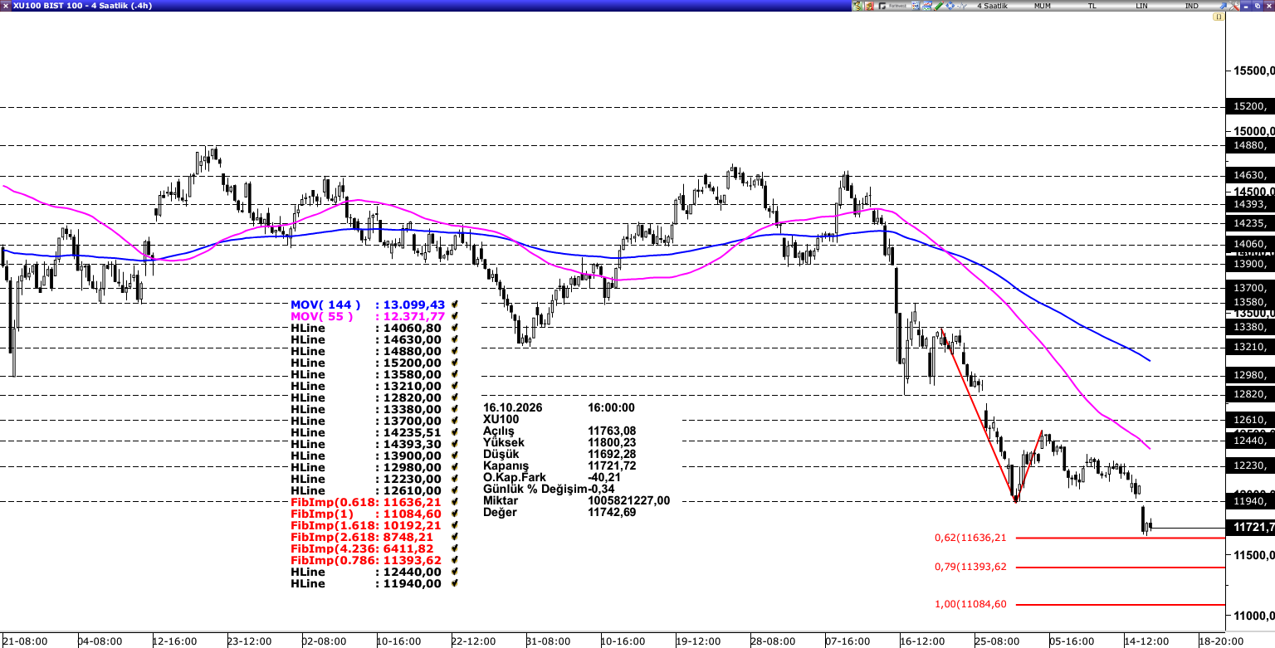This screenshot has width=1275, height=648.
Task: Click the 0,62 Fibonacci red level line
Action: (x=1121, y=538)
